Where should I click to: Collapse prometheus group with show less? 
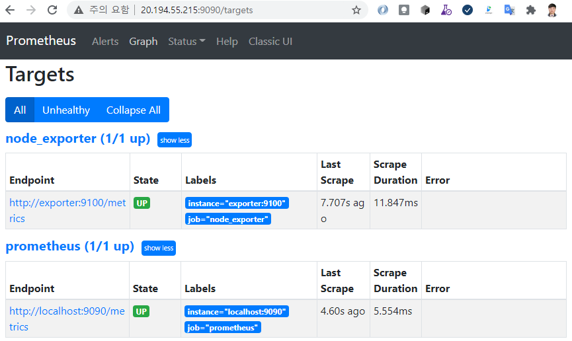tap(159, 248)
